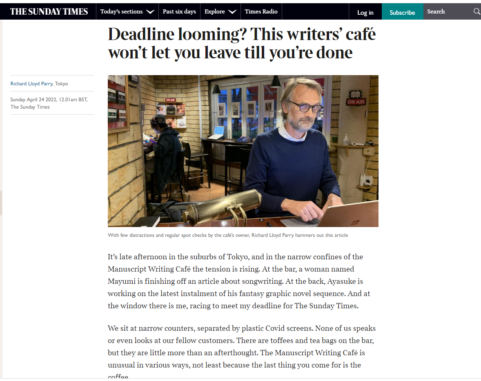Click the Log in link
The height and width of the screenshot is (381, 481).
365,13
